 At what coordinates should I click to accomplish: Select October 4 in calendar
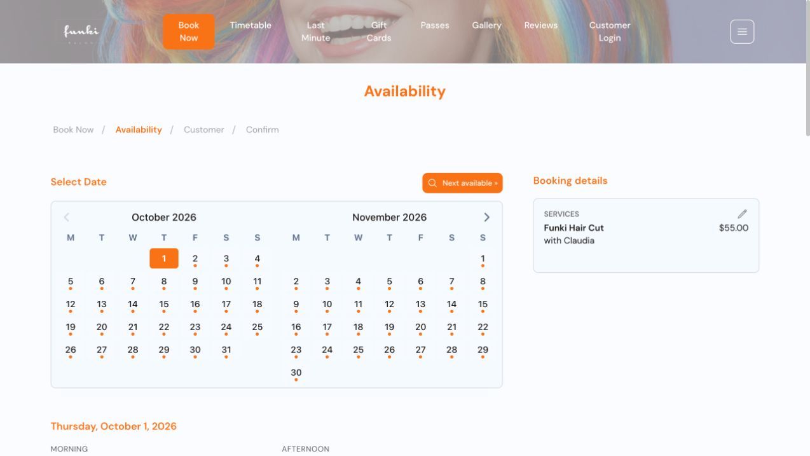click(x=257, y=259)
